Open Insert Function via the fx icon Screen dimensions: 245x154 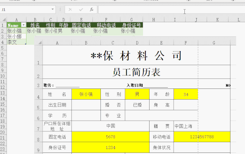click(x=92, y=10)
